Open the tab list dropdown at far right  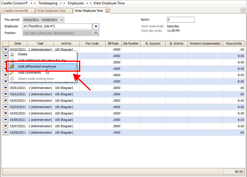(x=243, y=10)
